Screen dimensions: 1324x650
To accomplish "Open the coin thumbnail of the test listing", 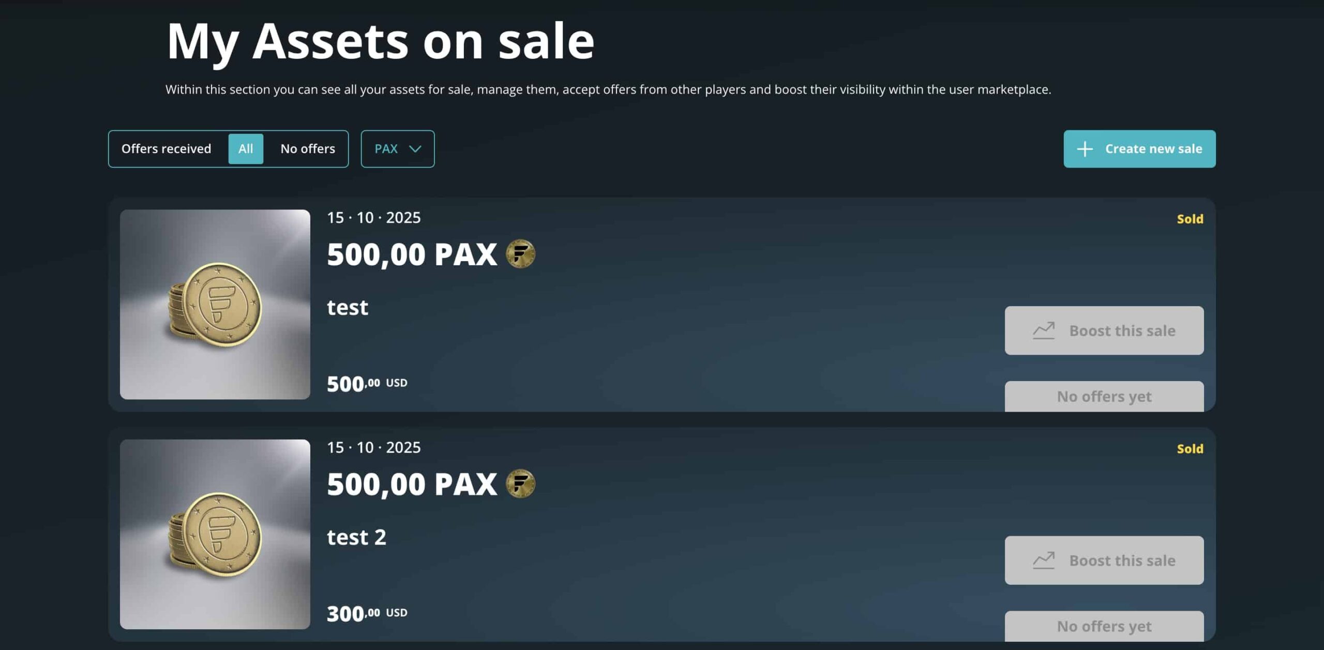I will [x=215, y=304].
